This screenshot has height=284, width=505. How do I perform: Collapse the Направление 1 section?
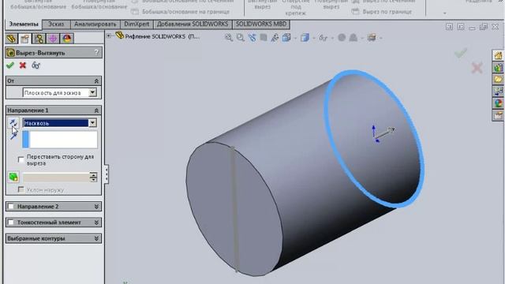coord(96,110)
